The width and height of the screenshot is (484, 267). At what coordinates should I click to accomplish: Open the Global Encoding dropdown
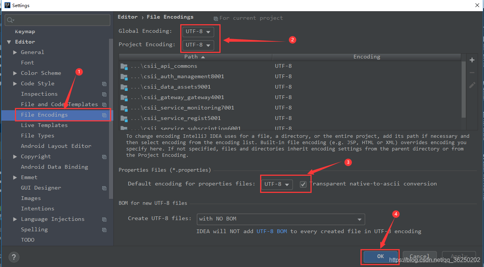click(198, 32)
